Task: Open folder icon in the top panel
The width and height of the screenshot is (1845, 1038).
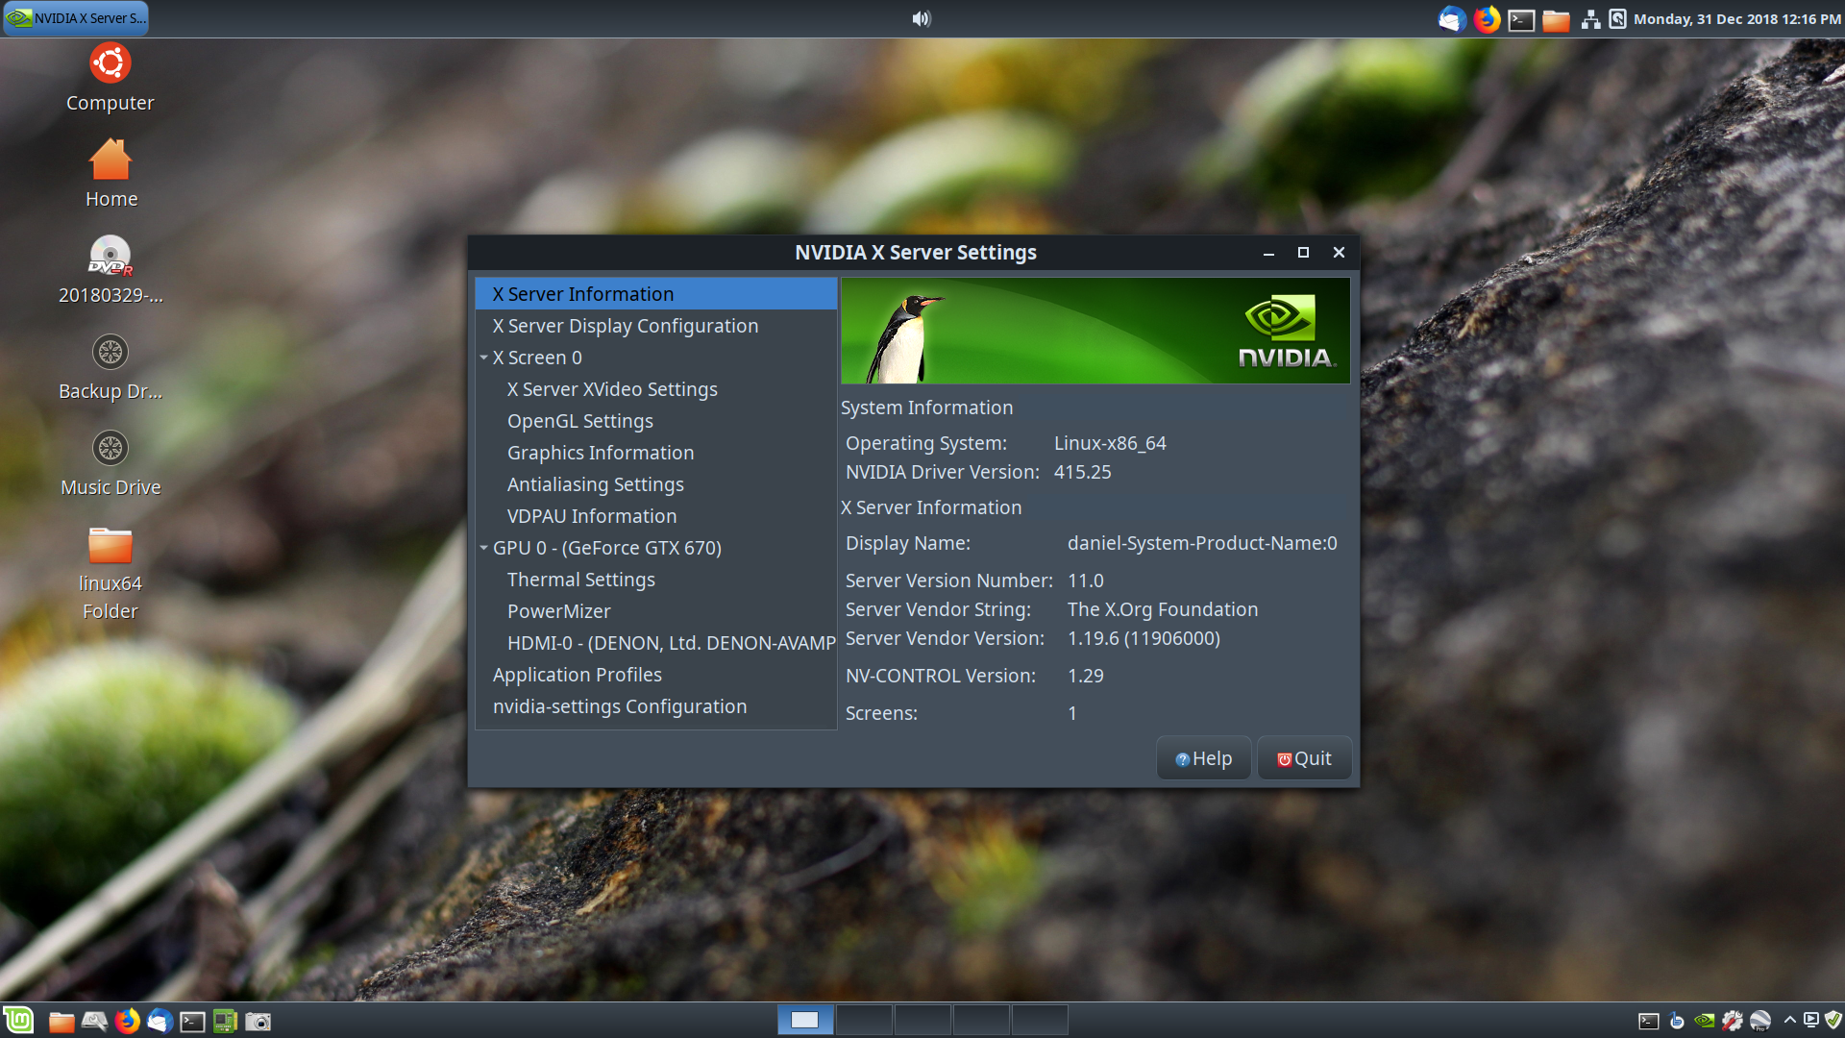Action: tap(1556, 19)
